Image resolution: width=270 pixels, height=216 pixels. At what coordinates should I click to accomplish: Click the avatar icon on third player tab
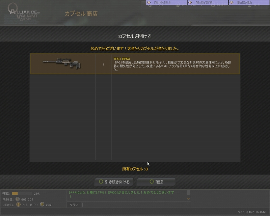click(x=232, y=2)
